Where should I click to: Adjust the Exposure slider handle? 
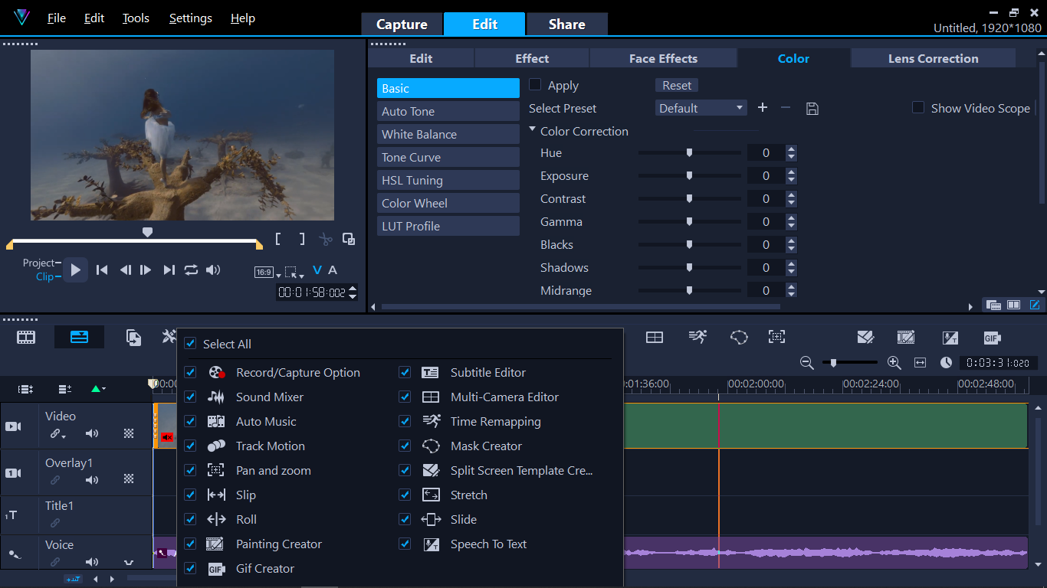coord(689,176)
